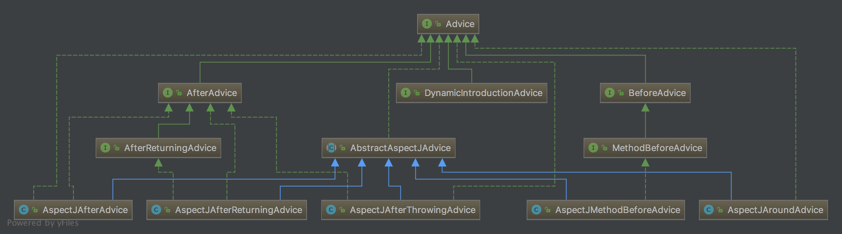
Task: Click visibility icon of AspectJAfterReturningAdvice
Action: 167,210
